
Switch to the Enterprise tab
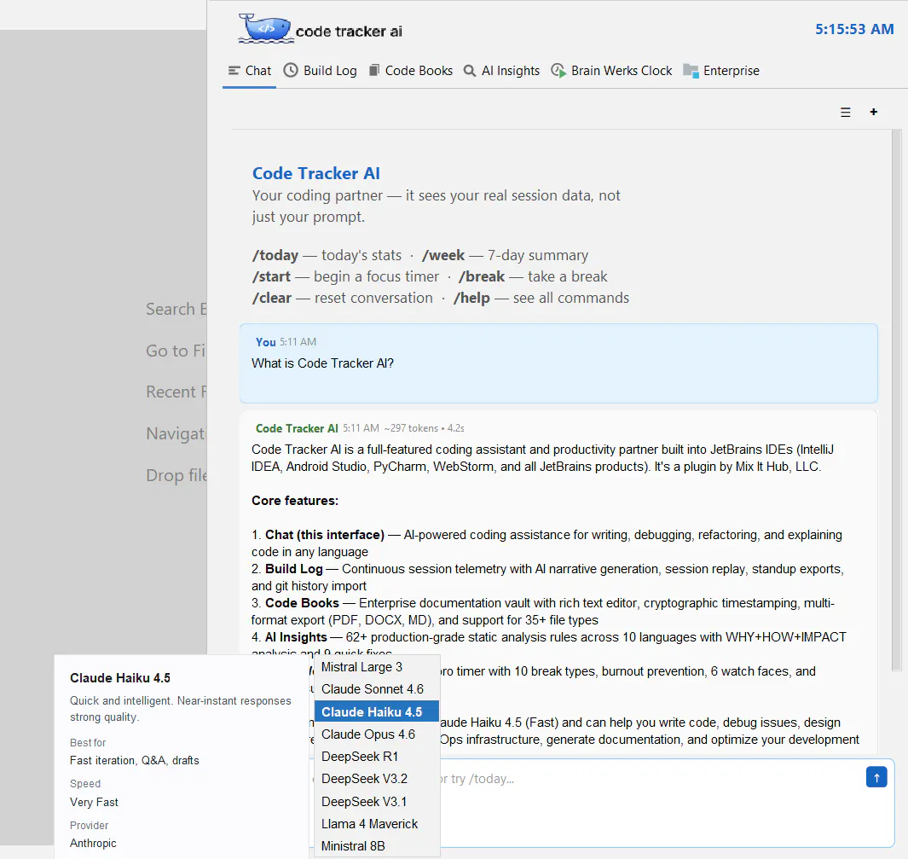721,71
